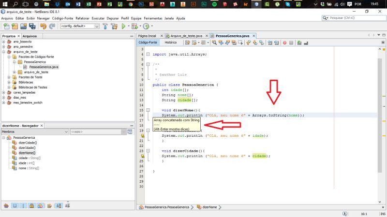
Task: Click Shift Line Left icon
Action: point(270,43)
